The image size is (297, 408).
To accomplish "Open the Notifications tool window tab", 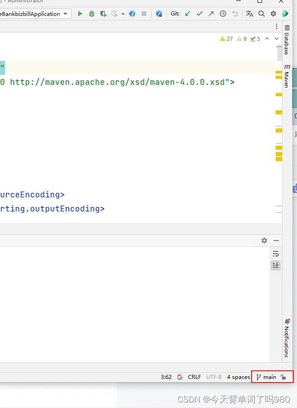I will tap(287, 338).
